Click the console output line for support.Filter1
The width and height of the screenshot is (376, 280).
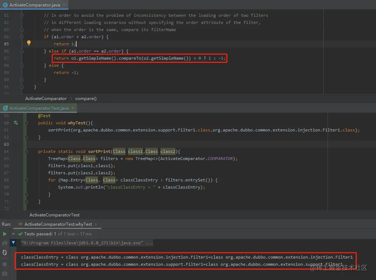click(182, 264)
